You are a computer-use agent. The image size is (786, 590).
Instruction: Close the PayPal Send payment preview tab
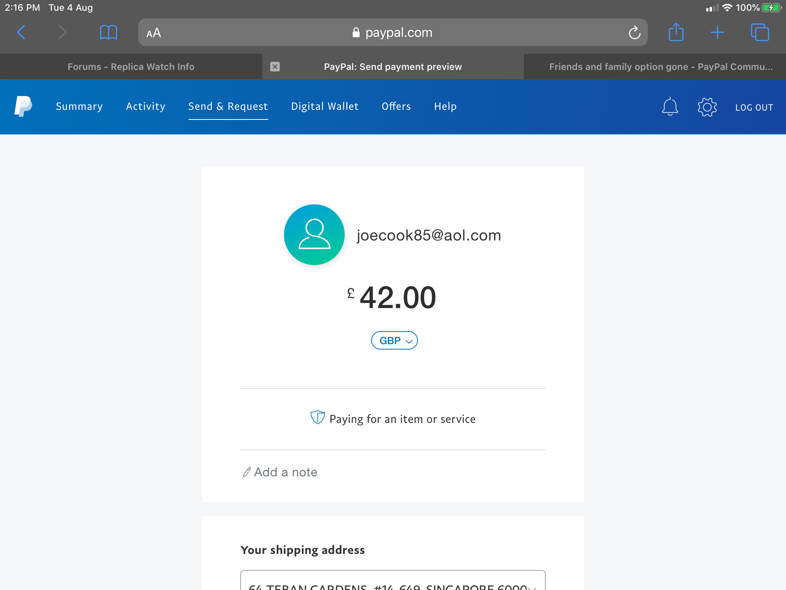(x=275, y=67)
